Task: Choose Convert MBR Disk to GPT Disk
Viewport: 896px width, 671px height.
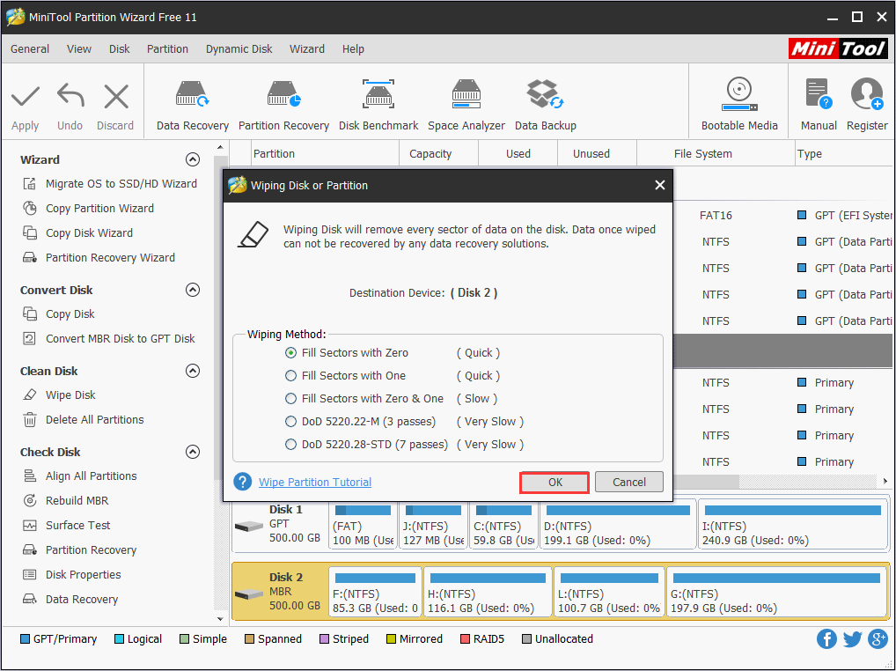Action: tap(108, 338)
